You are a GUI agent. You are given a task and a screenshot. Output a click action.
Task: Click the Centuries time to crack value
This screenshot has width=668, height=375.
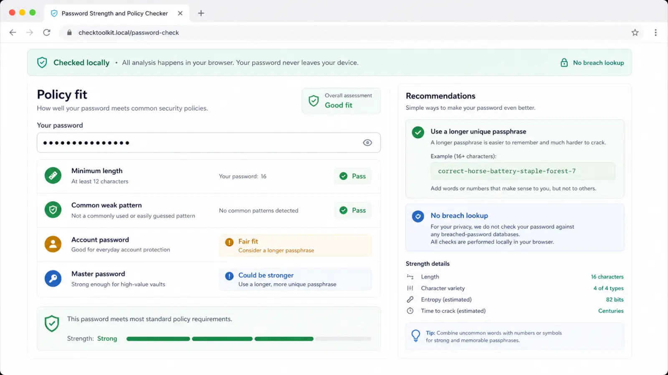click(611, 311)
